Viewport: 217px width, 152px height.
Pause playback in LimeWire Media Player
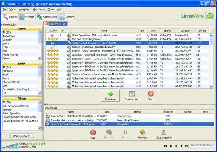(176, 146)
